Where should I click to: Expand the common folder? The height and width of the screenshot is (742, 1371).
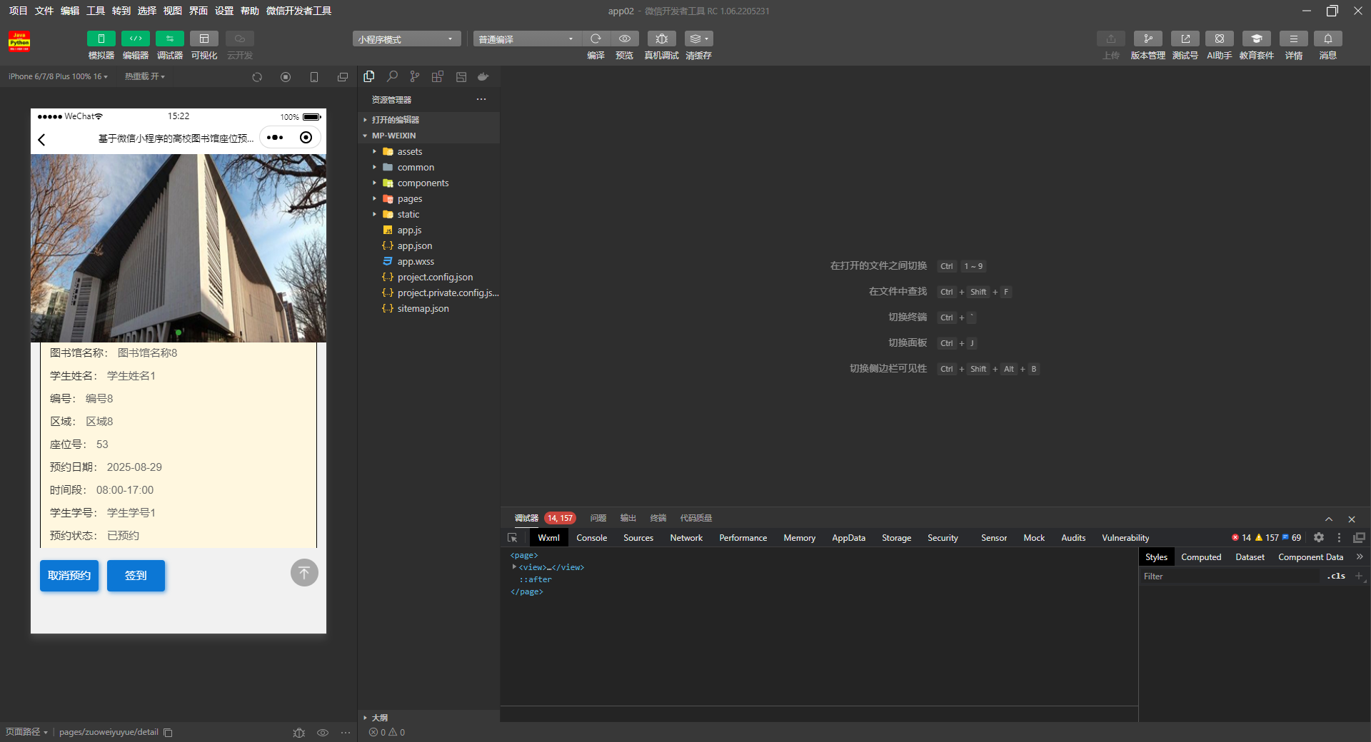point(428,167)
